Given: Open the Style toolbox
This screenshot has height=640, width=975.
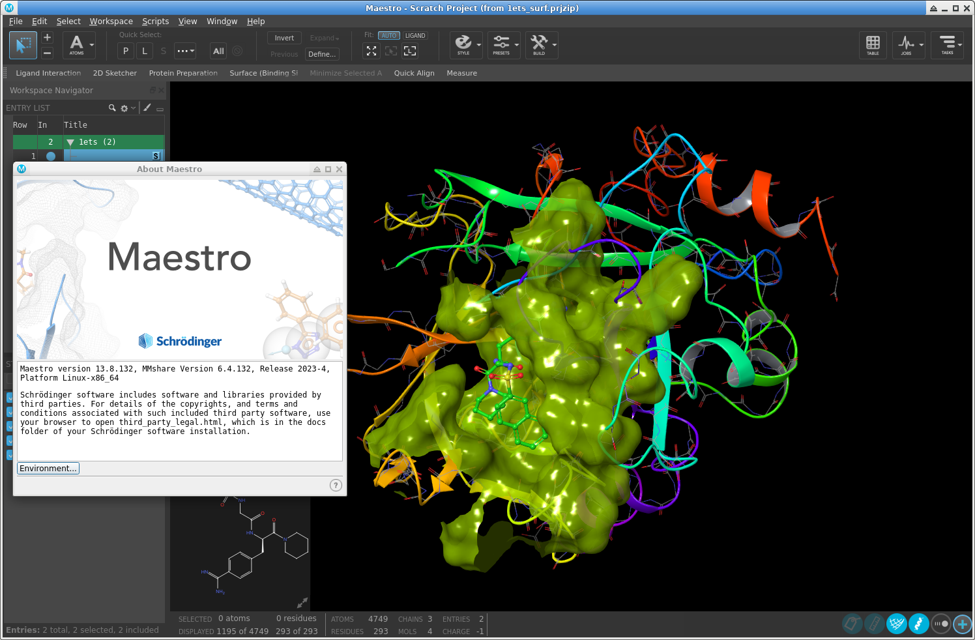Looking at the screenshot, I should point(463,45).
